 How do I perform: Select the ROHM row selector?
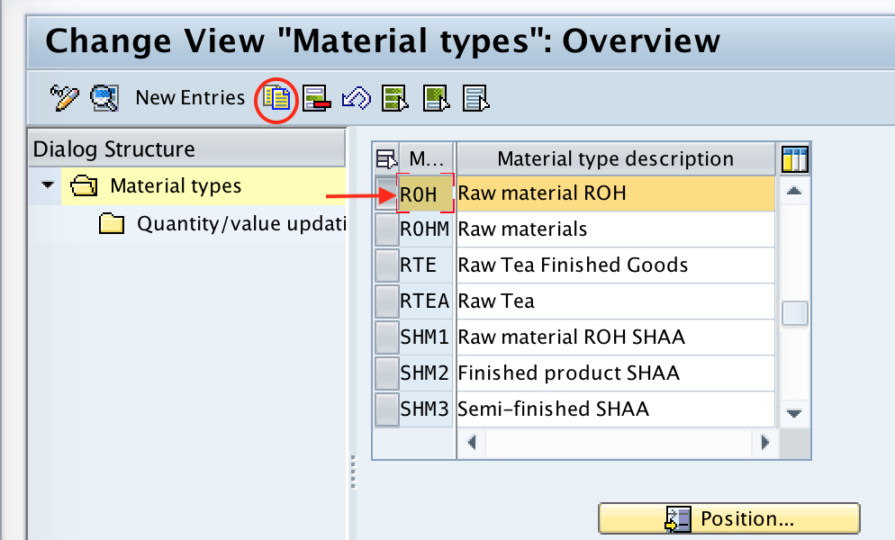tap(387, 229)
